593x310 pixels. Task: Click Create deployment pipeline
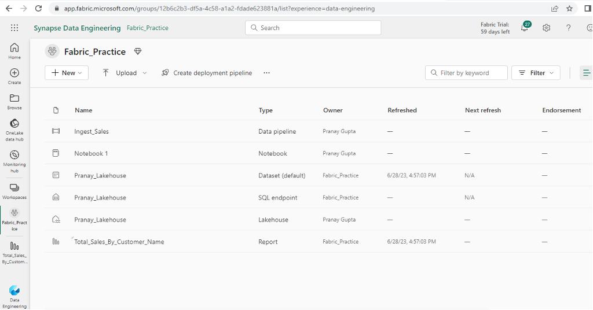click(207, 73)
